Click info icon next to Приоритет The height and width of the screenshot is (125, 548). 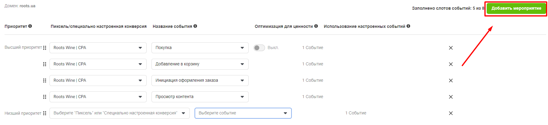click(30, 26)
